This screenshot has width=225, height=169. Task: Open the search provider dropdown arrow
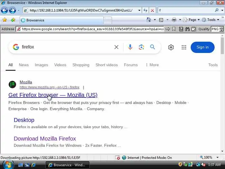[x=222, y=10]
